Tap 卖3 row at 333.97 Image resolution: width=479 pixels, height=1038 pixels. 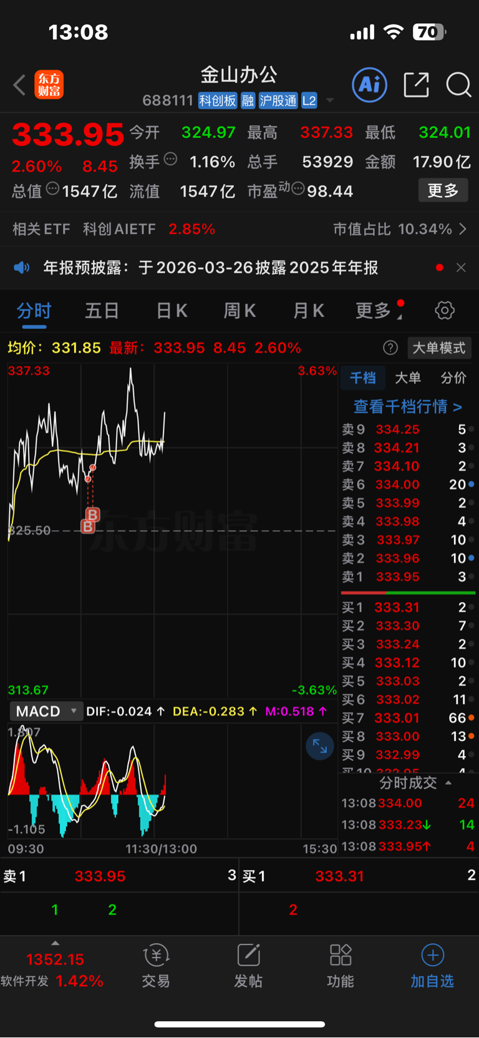[x=408, y=540]
